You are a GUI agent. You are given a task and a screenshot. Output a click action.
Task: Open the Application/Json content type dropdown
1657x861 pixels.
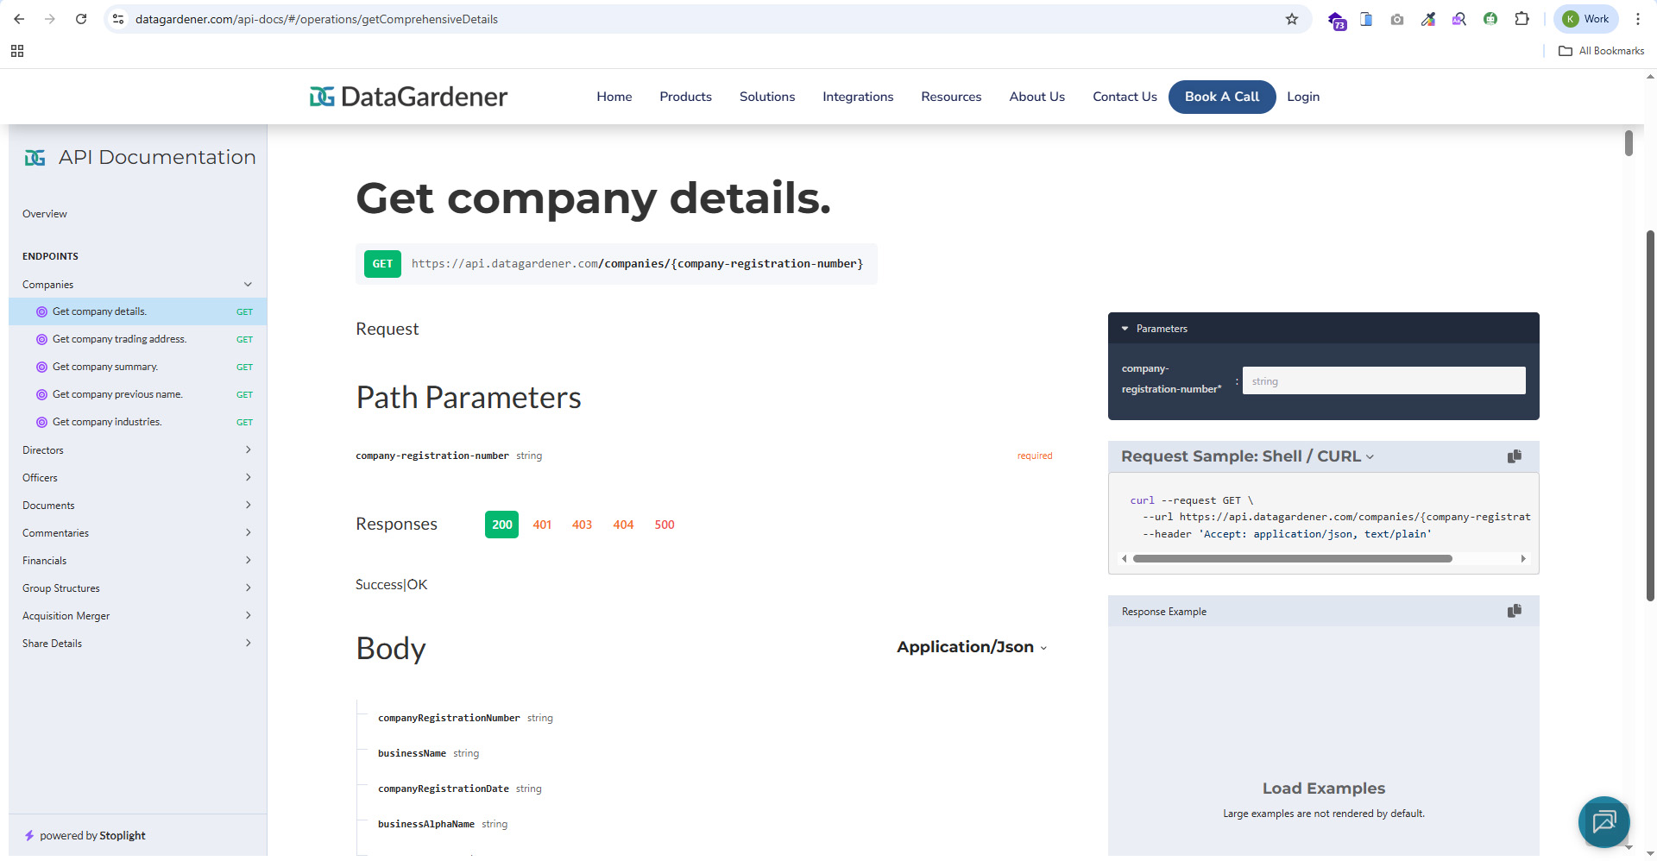[x=972, y=647]
